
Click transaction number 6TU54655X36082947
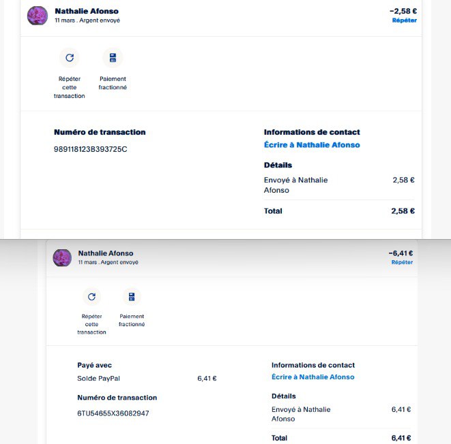tap(113, 413)
